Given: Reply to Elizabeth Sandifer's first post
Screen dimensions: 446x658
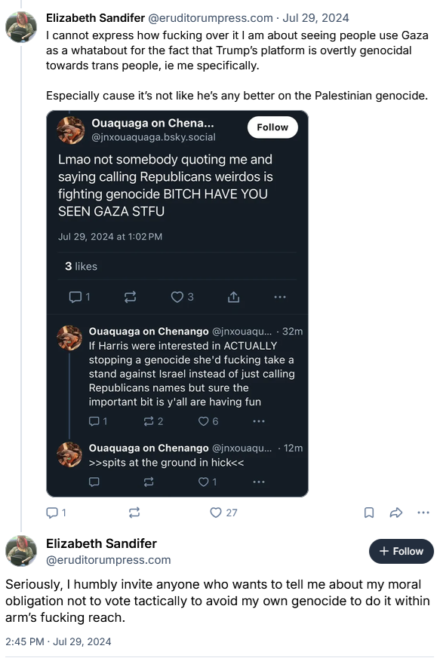Looking at the screenshot, I should pyautogui.click(x=56, y=513).
